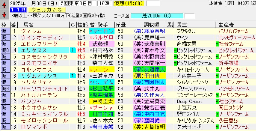Open the horse ヴィレム entry
The height and width of the screenshot is (131, 256).
click(30, 31)
